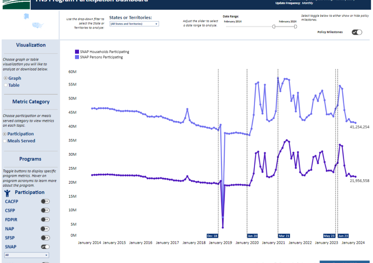Click the Jun 23 policy milestone marker
This screenshot has width=373, height=263.
[x=343, y=236]
